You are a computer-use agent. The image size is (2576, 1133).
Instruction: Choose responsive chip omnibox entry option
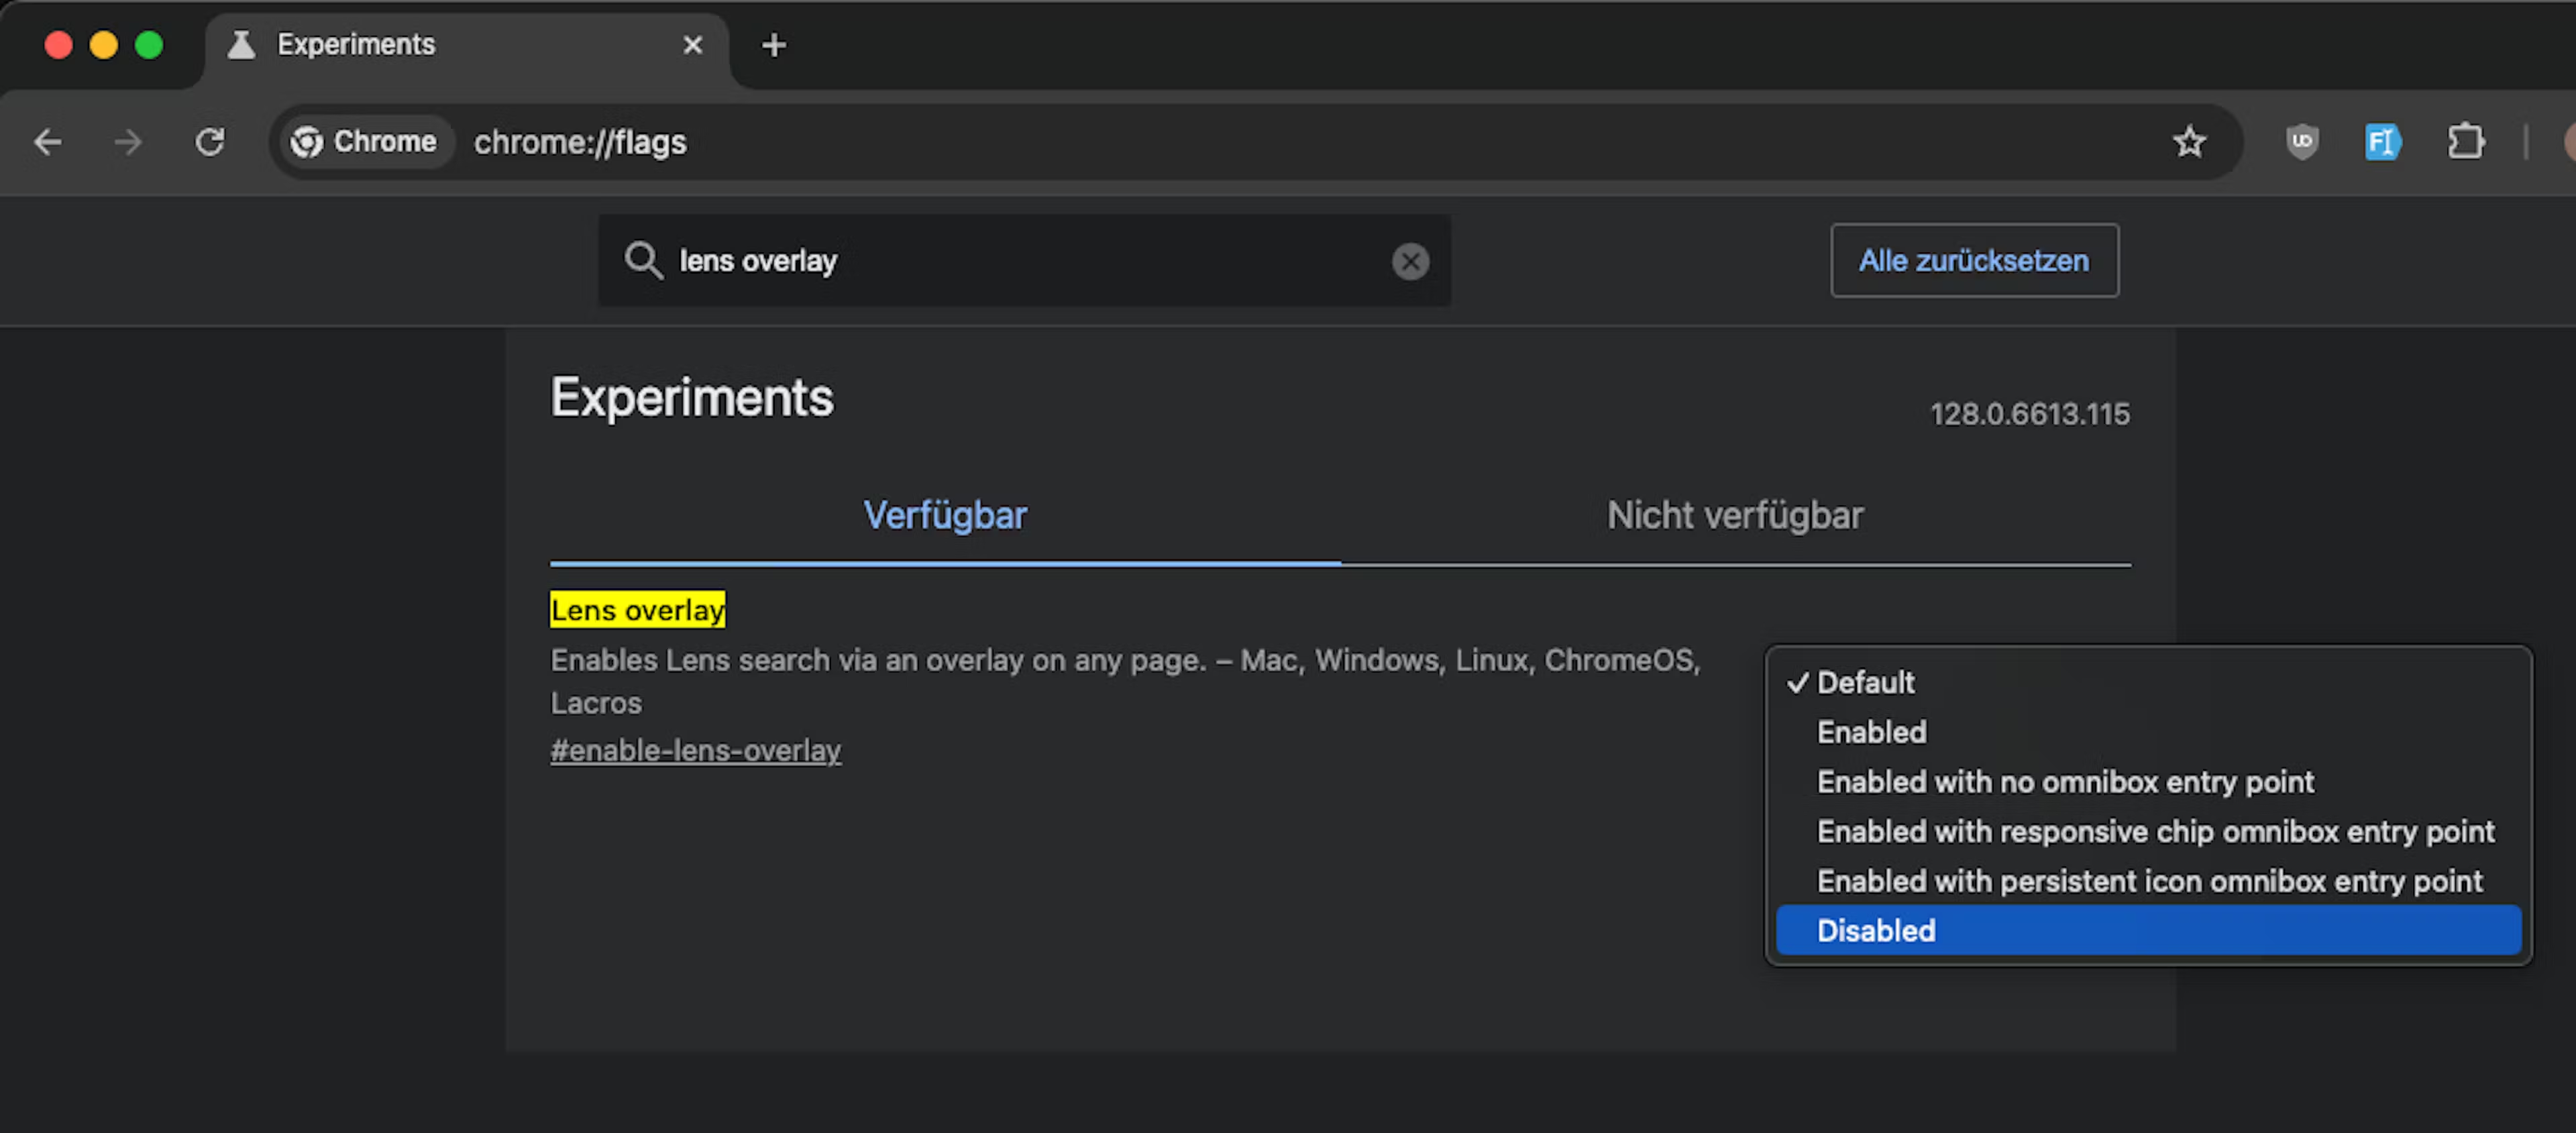pyautogui.click(x=2155, y=831)
